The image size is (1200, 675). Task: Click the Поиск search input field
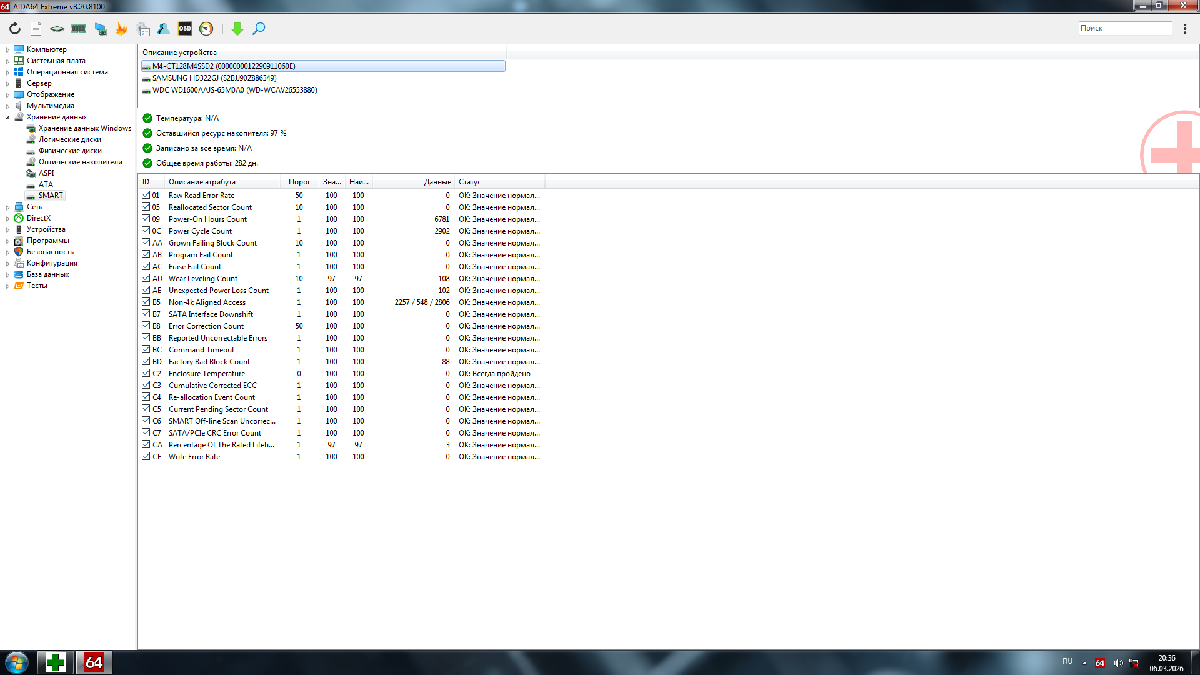pos(1124,28)
